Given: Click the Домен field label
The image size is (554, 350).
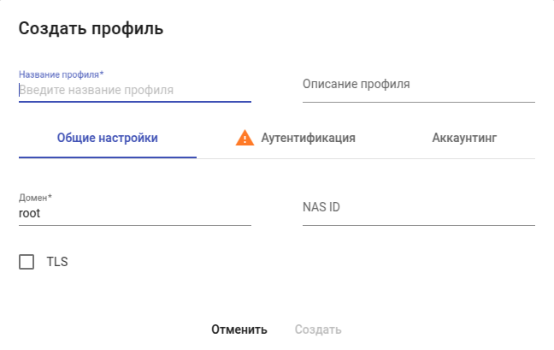Looking at the screenshot, I should [x=35, y=198].
